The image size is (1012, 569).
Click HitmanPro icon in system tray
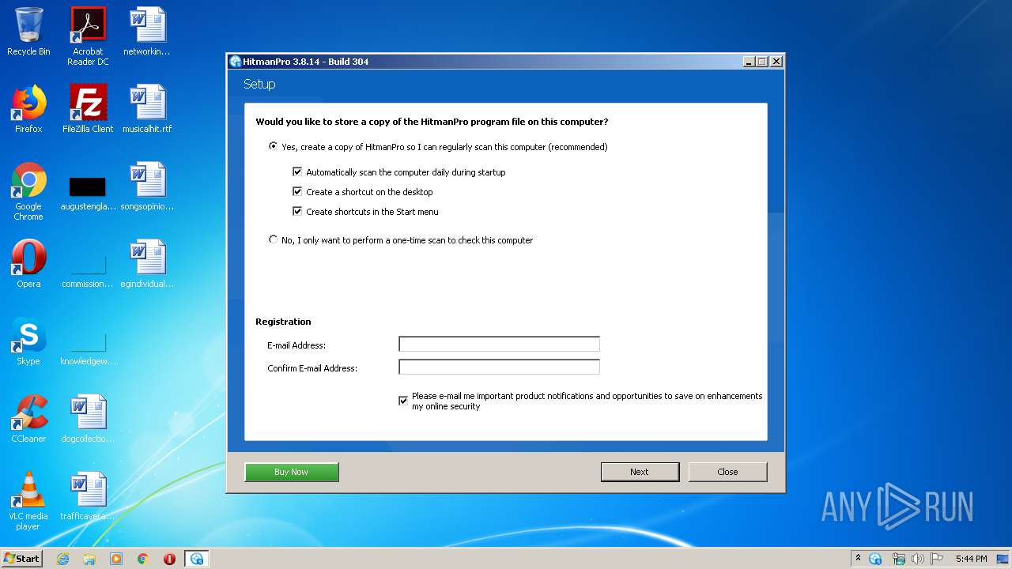tap(875, 559)
